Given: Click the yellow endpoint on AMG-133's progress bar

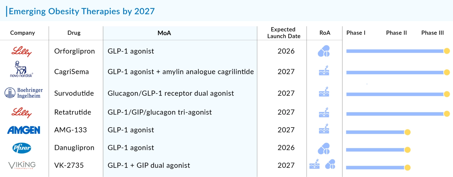Looking at the screenshot, I should (x=408, y=132).
